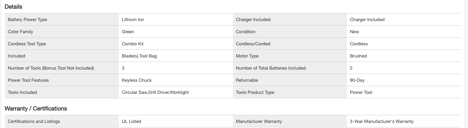The height and width of the screenshot is (128, 468).
Task: Click the Keyless Chuck value
Action: coord(137,80)
